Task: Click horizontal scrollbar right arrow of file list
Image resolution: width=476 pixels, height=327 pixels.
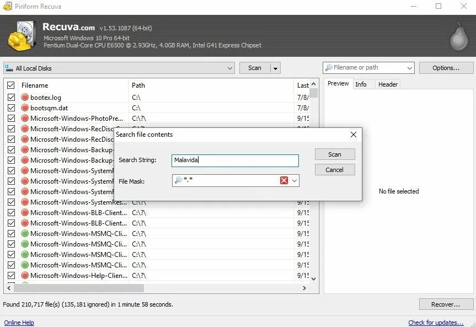Action: pyautogui.click(x=304, y=288)
